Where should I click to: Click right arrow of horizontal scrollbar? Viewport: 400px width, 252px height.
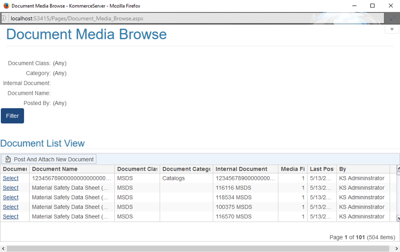tap(396, 249)
